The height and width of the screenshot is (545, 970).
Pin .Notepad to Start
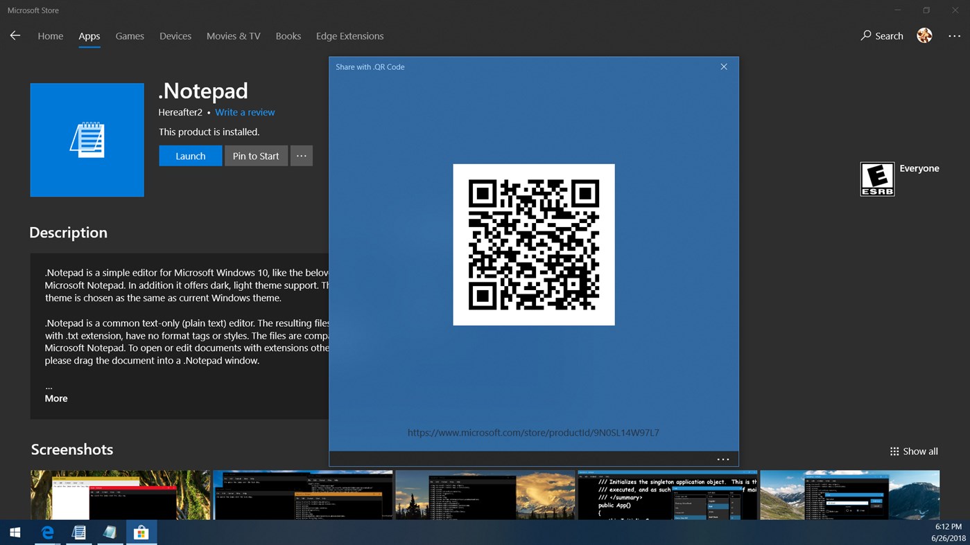pos(256,155)
